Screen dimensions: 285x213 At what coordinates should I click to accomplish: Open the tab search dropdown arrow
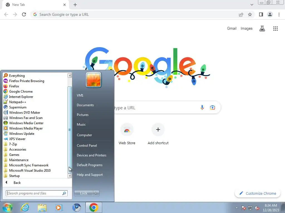coord(252,5)
